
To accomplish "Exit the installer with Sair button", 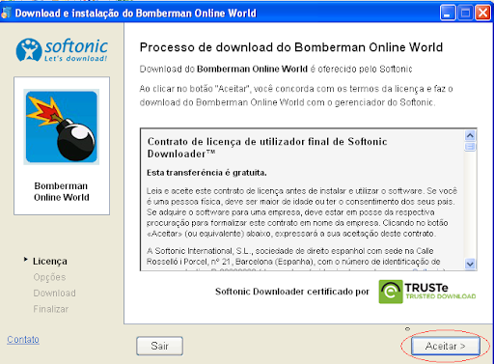I will coord(159,346).
